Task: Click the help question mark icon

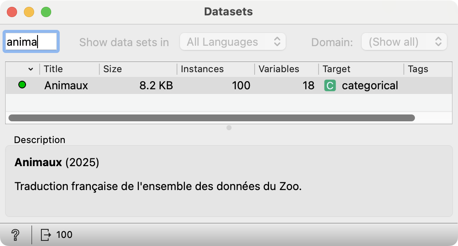Action: (x=15, y=234)
